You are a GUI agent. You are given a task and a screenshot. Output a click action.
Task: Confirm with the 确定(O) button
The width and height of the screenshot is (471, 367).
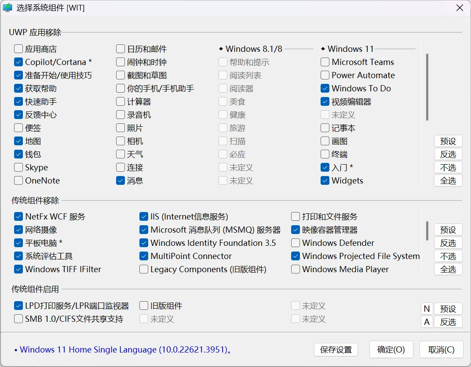391,349
